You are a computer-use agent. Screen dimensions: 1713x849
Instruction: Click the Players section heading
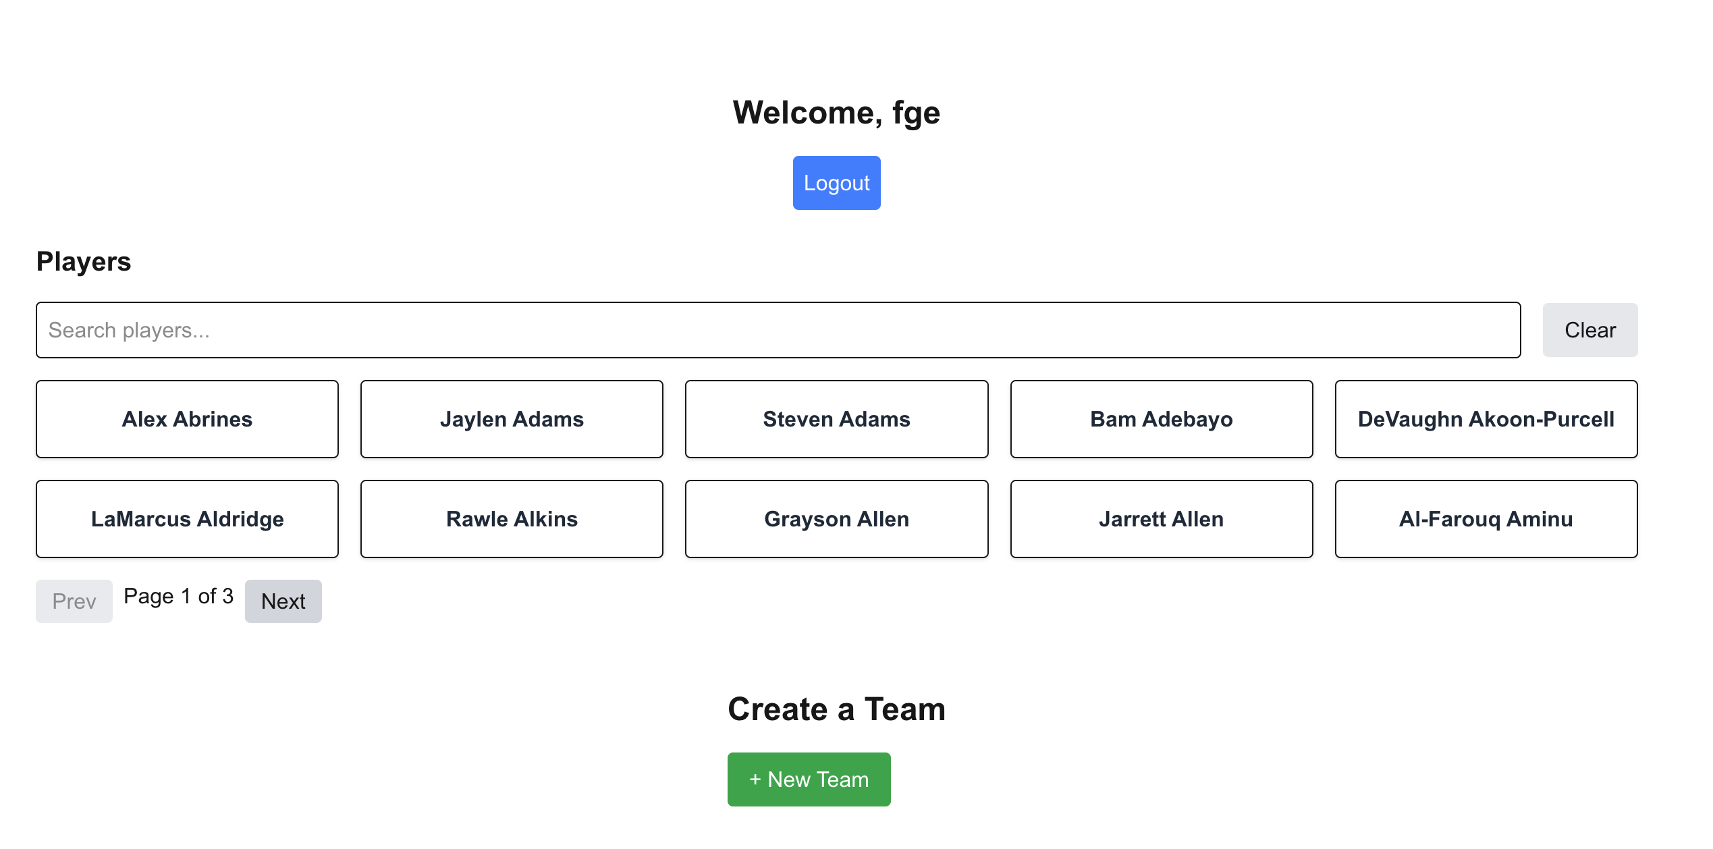point(84,262)
